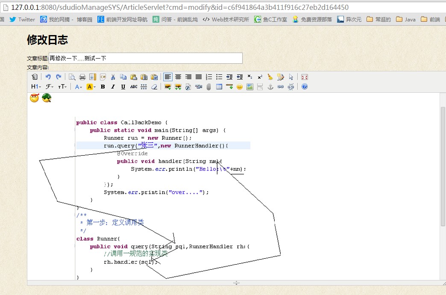Image resolution: width=446 pixels, height=295 pixels.
Task: Toggle HTML source code view
Action: coord(35,77)
